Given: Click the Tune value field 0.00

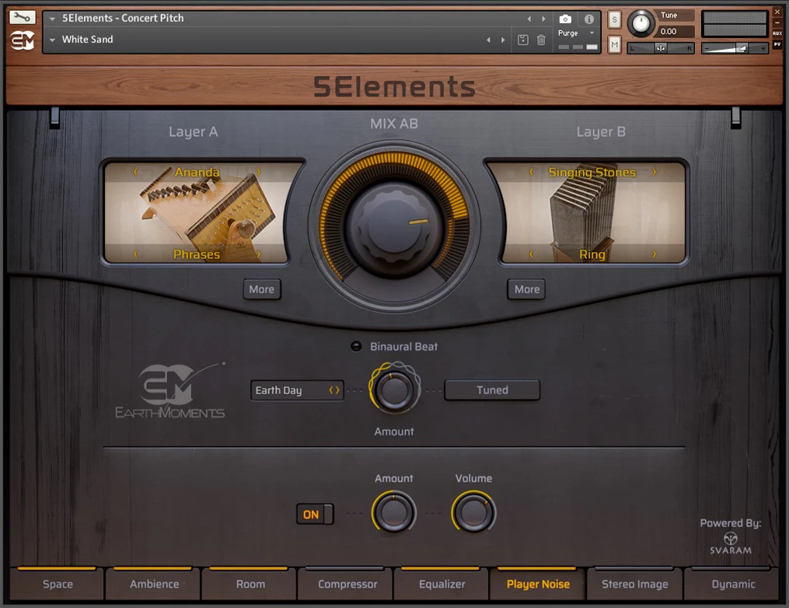Looking at the screenshot, I should (675, 31).
